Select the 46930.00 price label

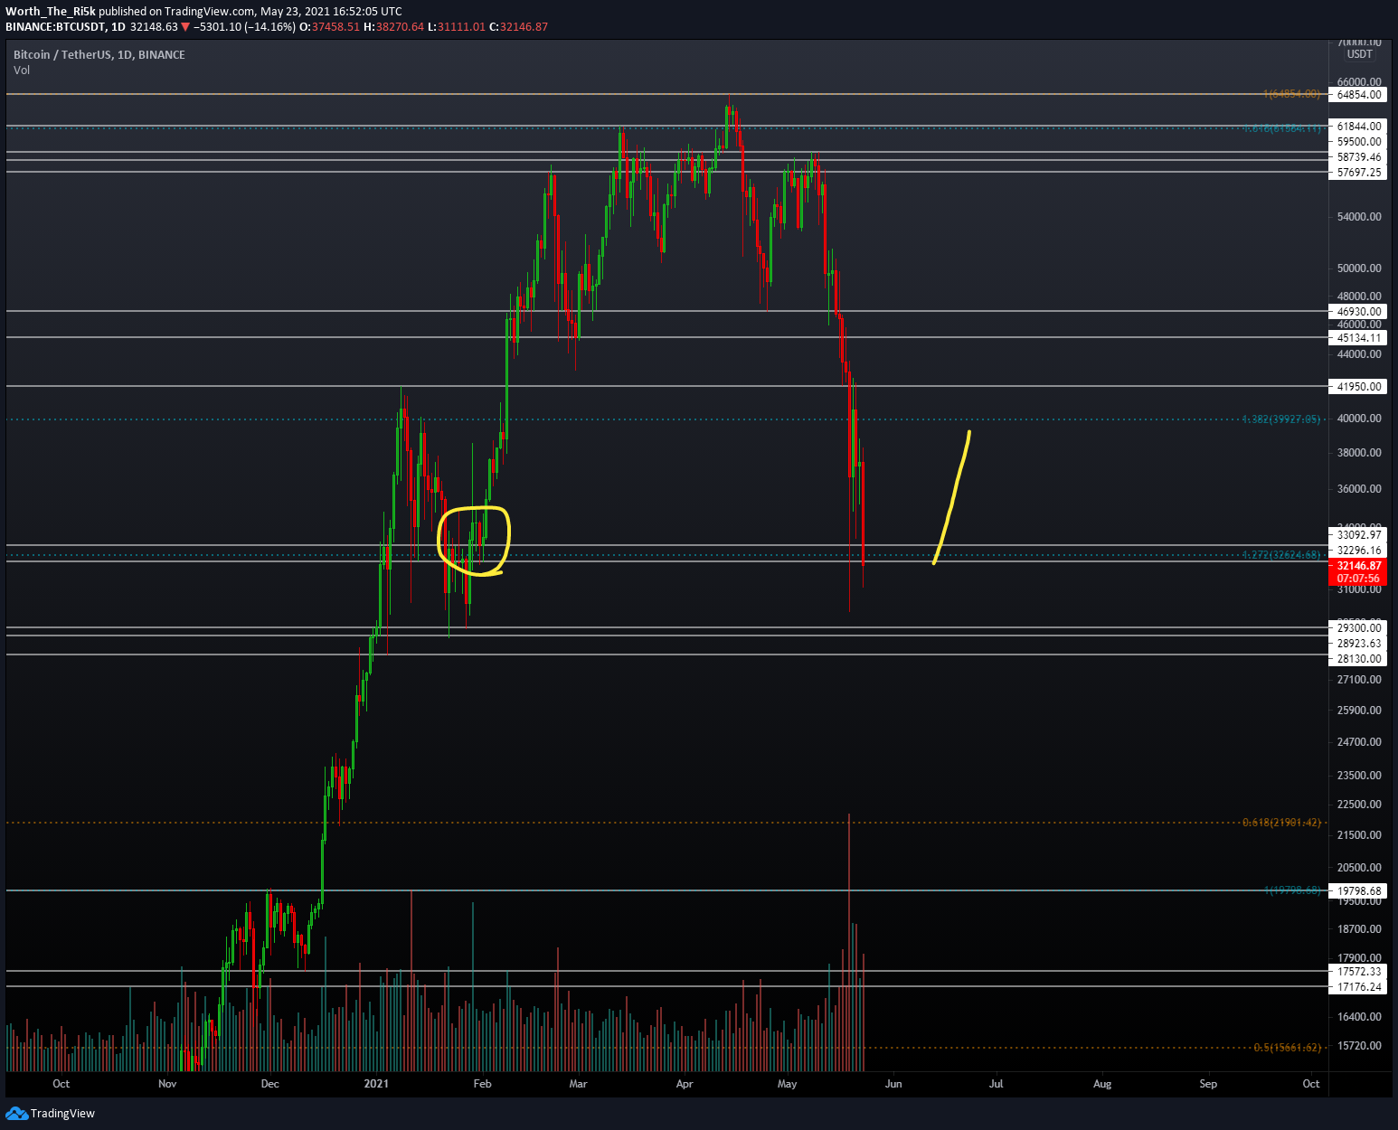click(x=1357, y=312)
